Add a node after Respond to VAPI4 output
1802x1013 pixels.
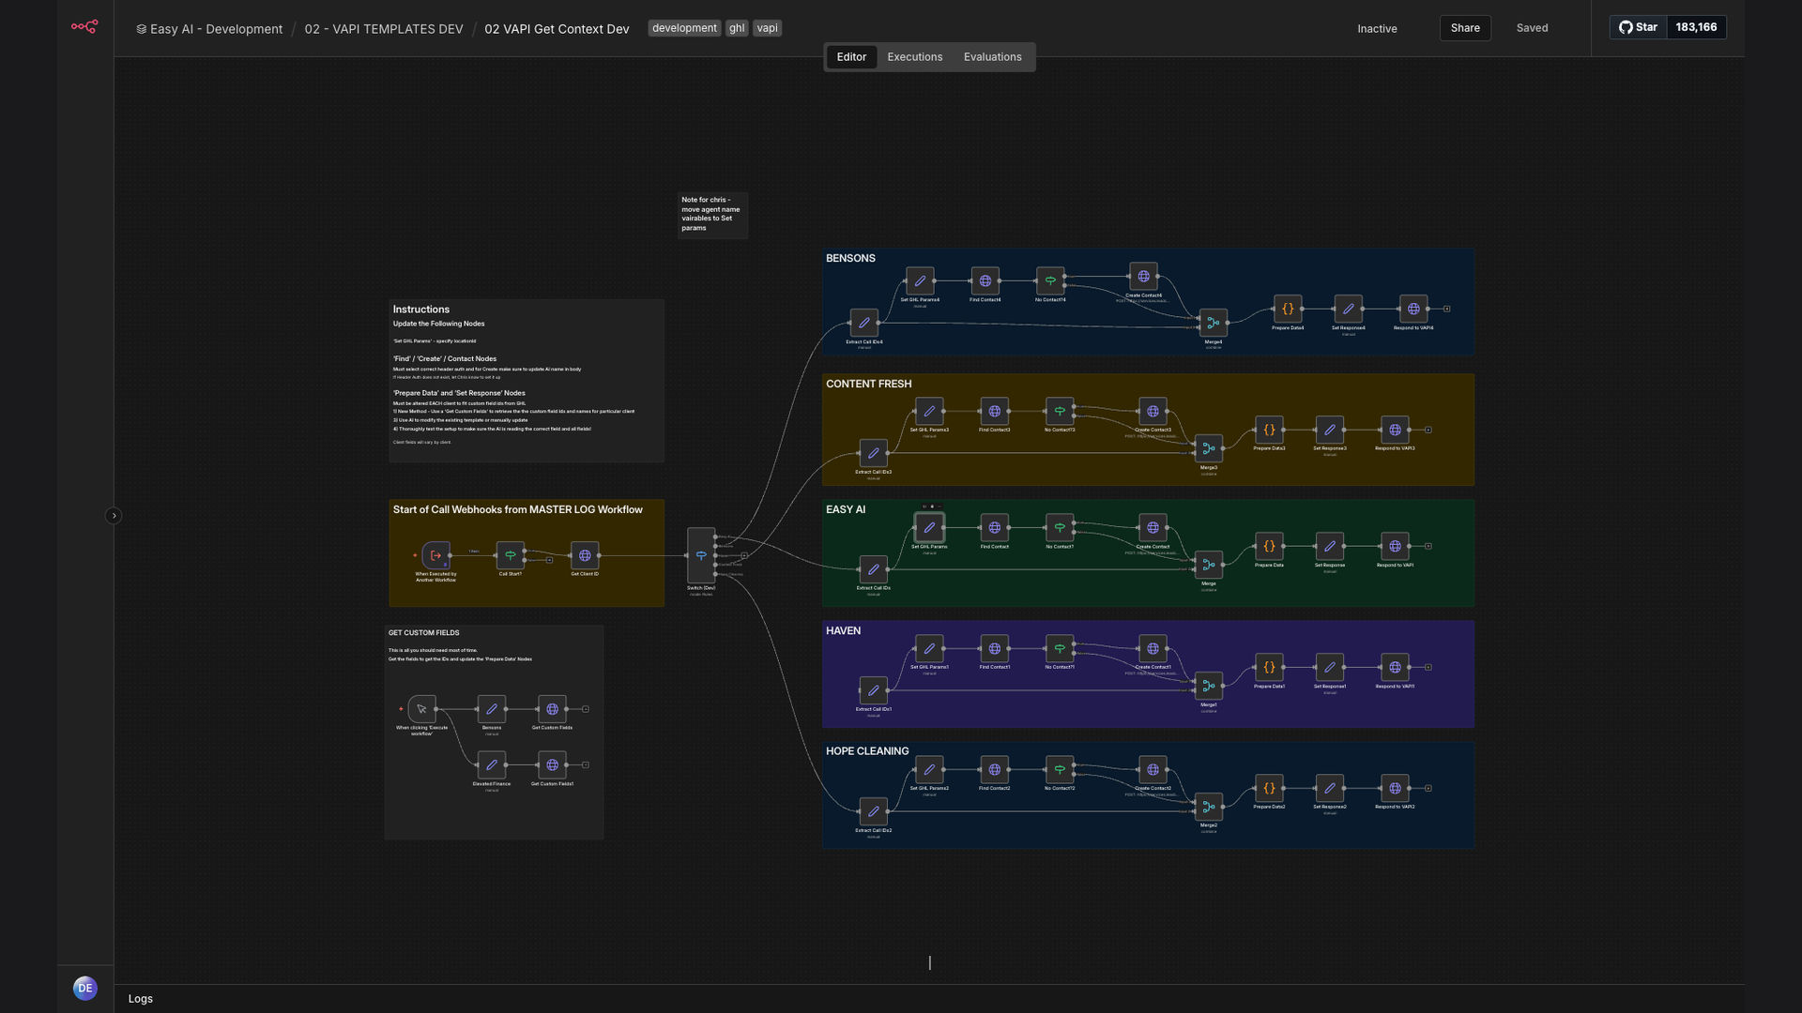pos(1447,309)
